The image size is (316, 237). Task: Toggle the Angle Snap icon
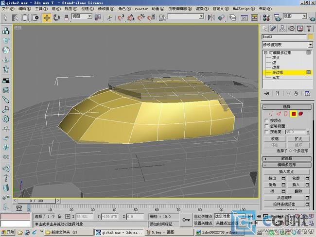(x=131, y=17)
